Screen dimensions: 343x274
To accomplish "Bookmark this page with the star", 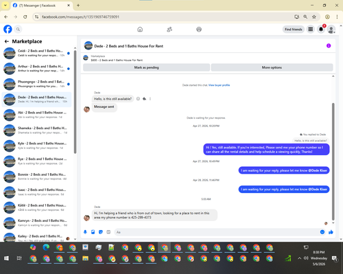I will coord(314,16).
